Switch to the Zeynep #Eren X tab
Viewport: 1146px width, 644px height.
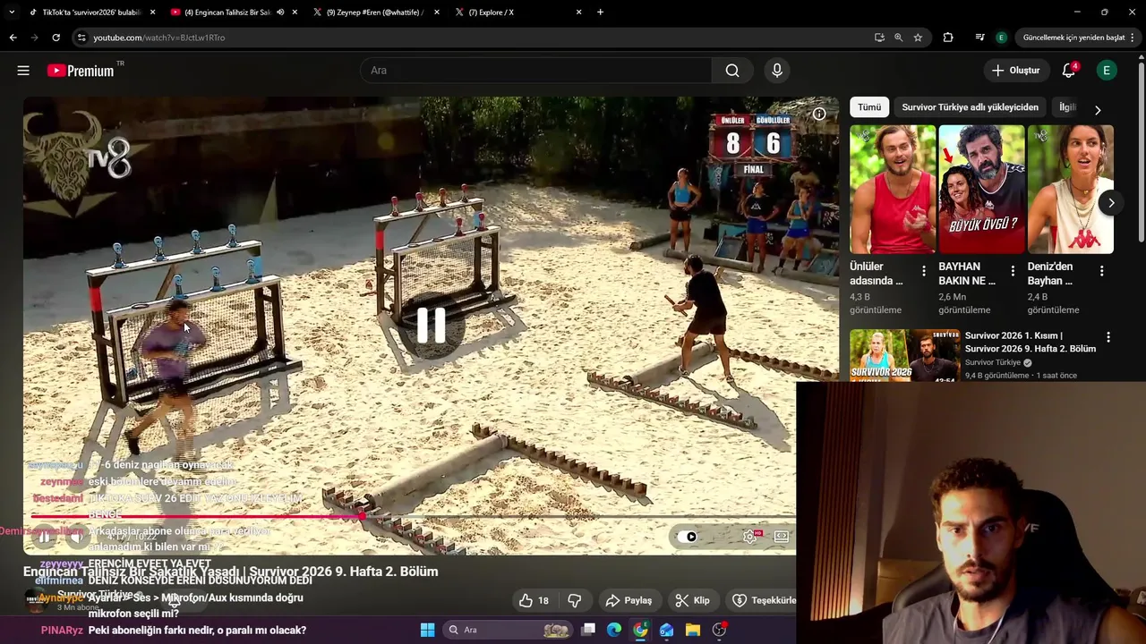coord(376,13)
